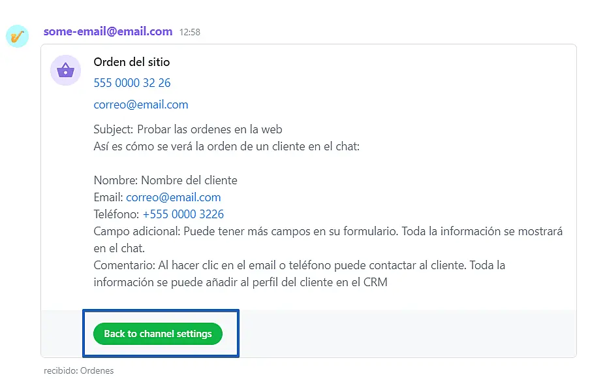Image resolution: width=605 pixels, height=390 pixels.
Task: Click the correo@email.com link after "Email:"
Action: coord(174,197)
